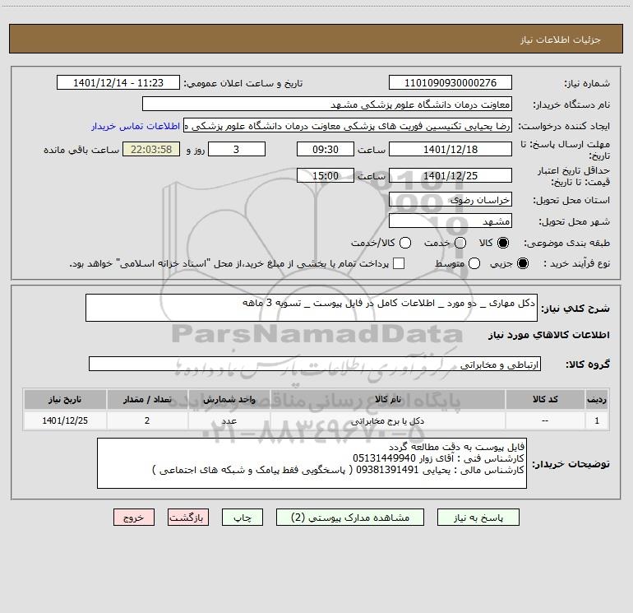Click the remaining time countdown 22:03:58

[x=151, y=149]
